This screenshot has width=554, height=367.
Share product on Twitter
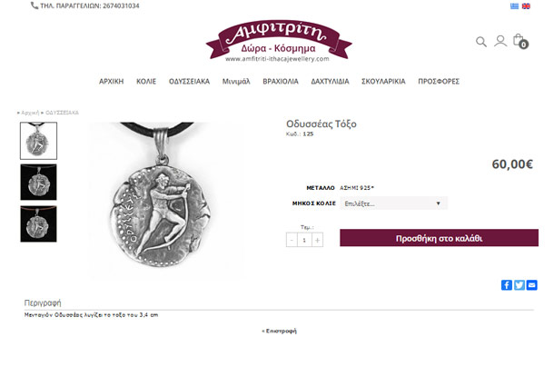[519, 285]
